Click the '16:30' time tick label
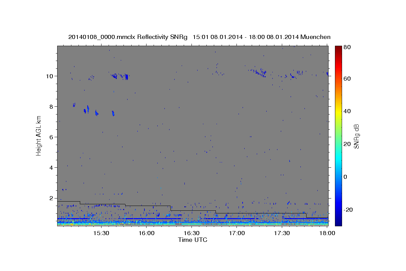Viewport: 406px width, 271px height. pyautogui.click(x=191, y=233)
